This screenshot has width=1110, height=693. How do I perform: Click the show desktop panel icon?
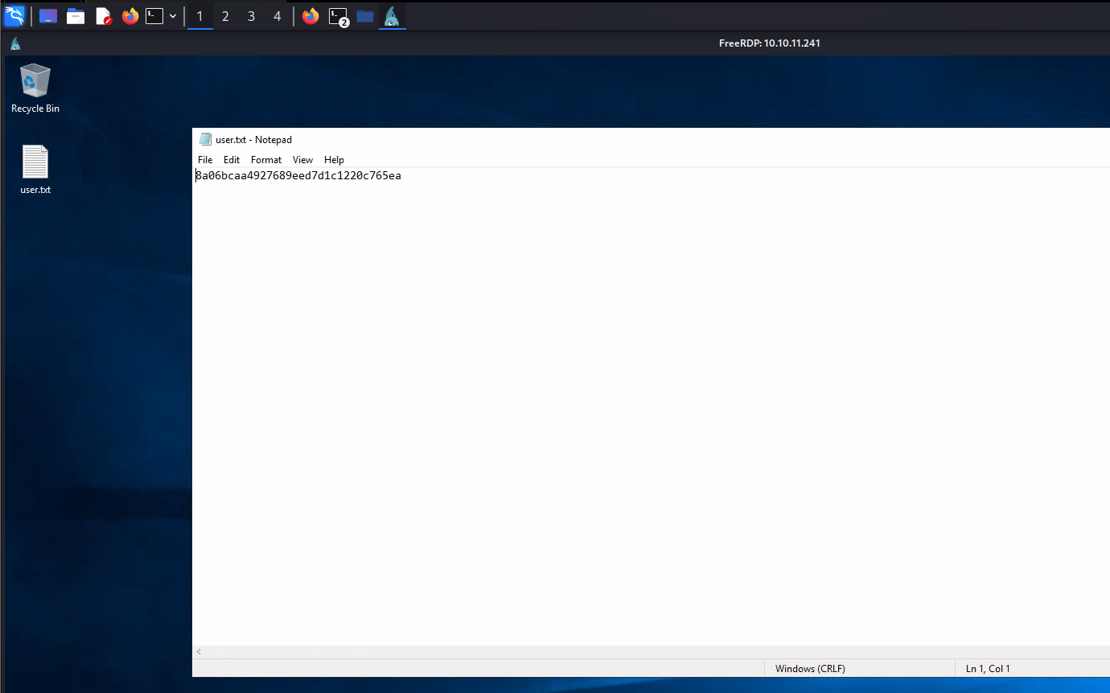pyautogui.click(x=48, y=16)
